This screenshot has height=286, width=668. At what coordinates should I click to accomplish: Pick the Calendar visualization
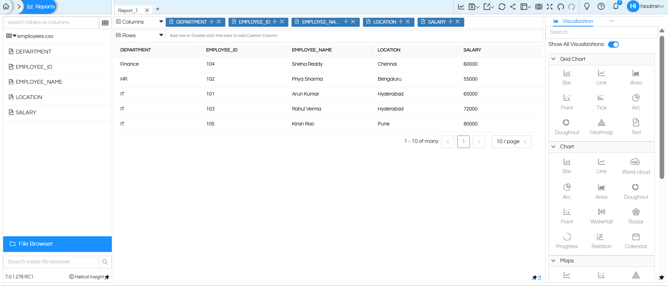pos(636,241)
